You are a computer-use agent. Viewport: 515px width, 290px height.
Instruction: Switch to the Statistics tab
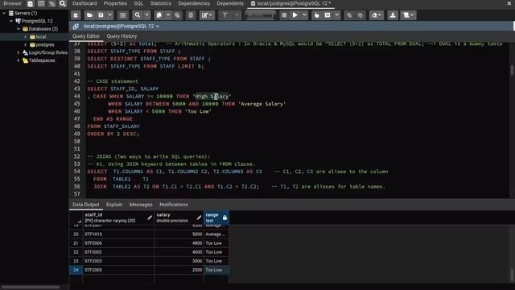coord(161,3)
